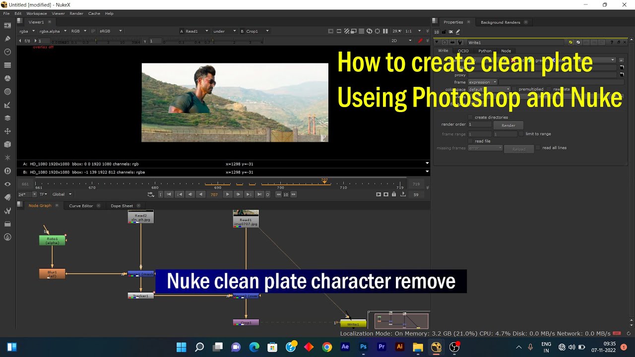Viewport: 635px width, 357px height.
Task: Switch to the Dope Sheet tab
Action: (122, 206)
